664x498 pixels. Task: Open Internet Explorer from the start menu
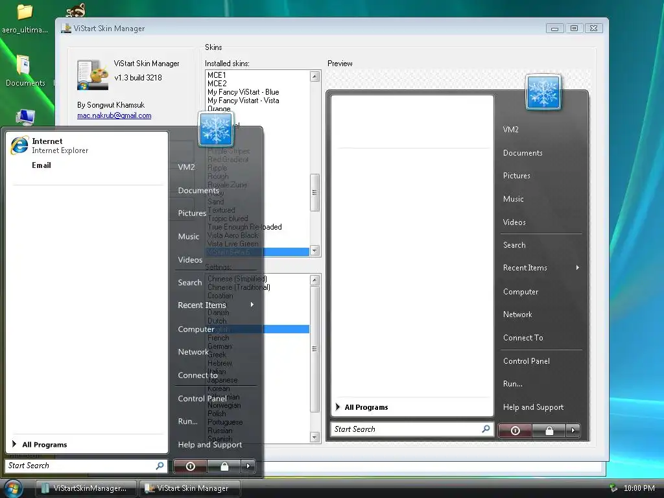click(x=49, y=146)
